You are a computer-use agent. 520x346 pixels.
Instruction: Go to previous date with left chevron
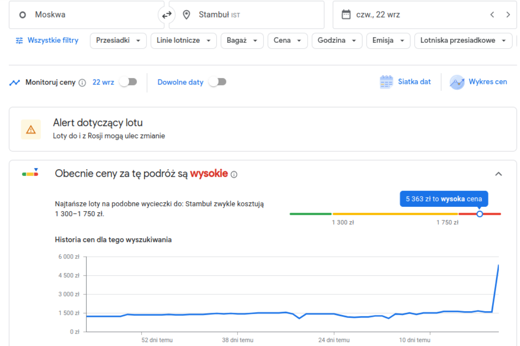492,15
